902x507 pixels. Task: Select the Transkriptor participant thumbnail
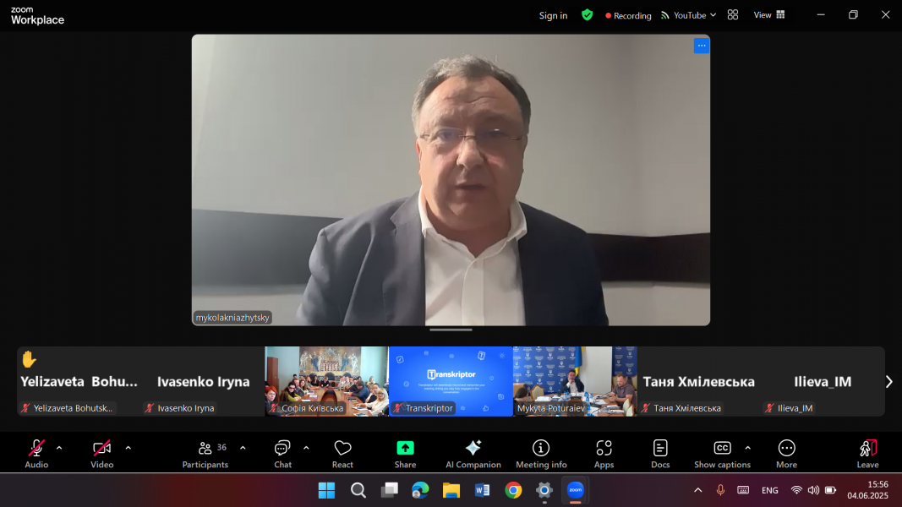click(x=451, y=381)
